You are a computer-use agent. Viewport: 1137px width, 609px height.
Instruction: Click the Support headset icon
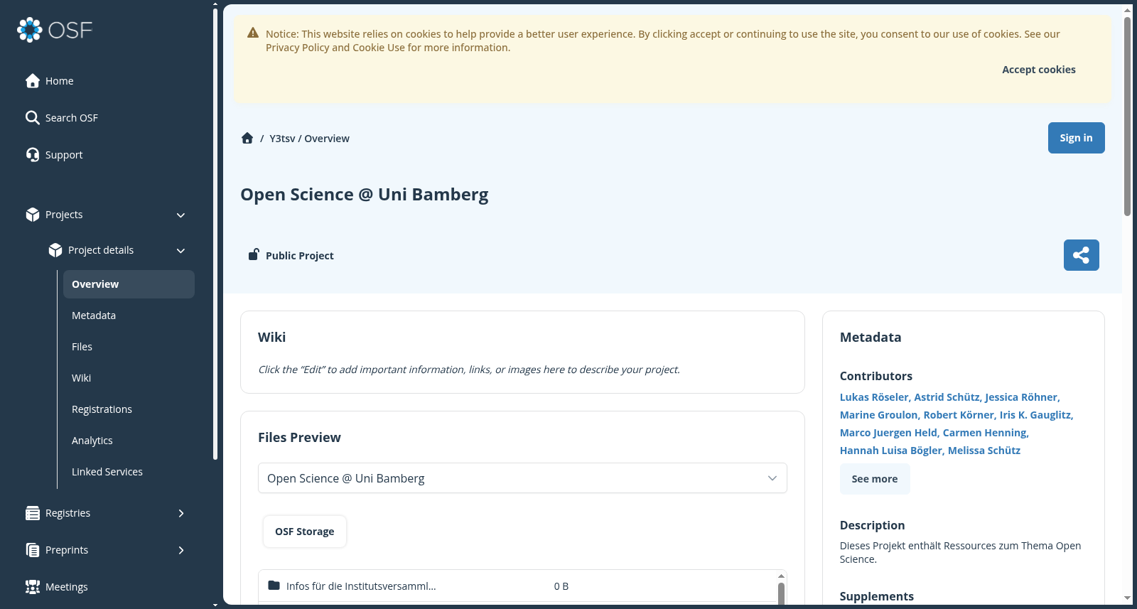[32, 155]
